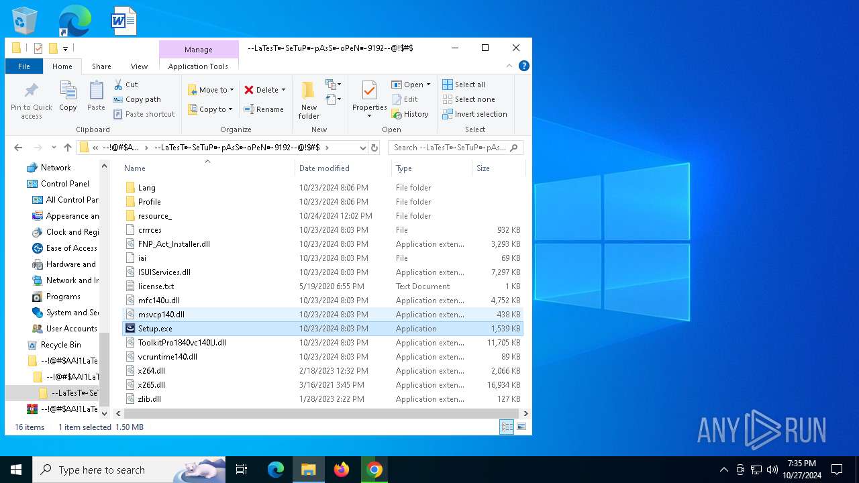Open the explorer help icon
Screen dimensions: 859x483
pos(524,66)
